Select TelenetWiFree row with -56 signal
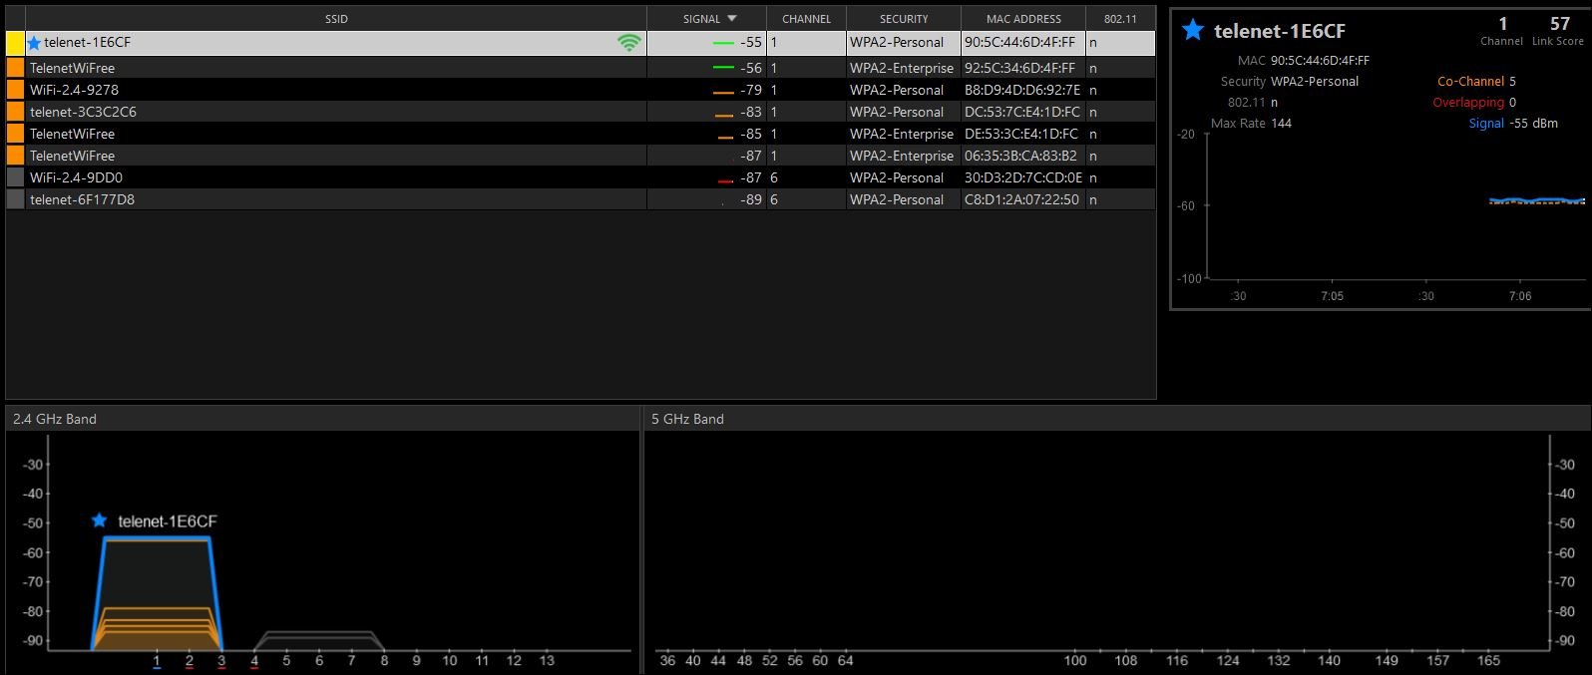 click(x=581, y=68)
